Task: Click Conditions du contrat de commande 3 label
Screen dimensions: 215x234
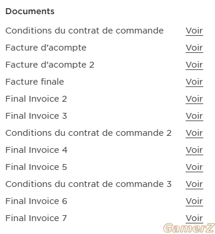Action: point(89,184)
